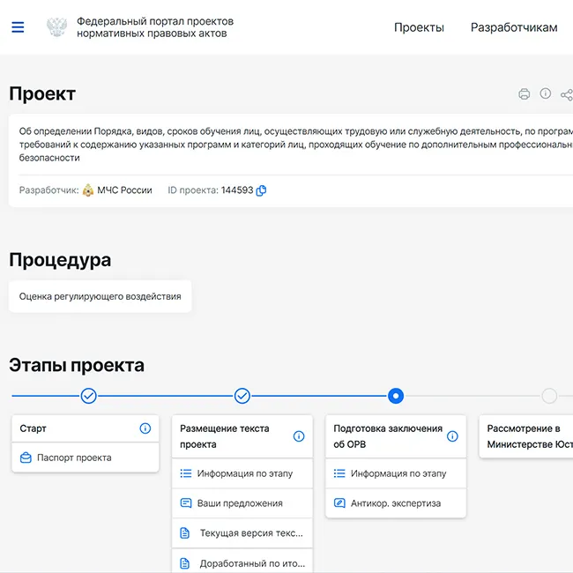The width and height of the screenshot is (573, 573).
Task: Open the Проекты menu item
Action: [x=419, y=27]
